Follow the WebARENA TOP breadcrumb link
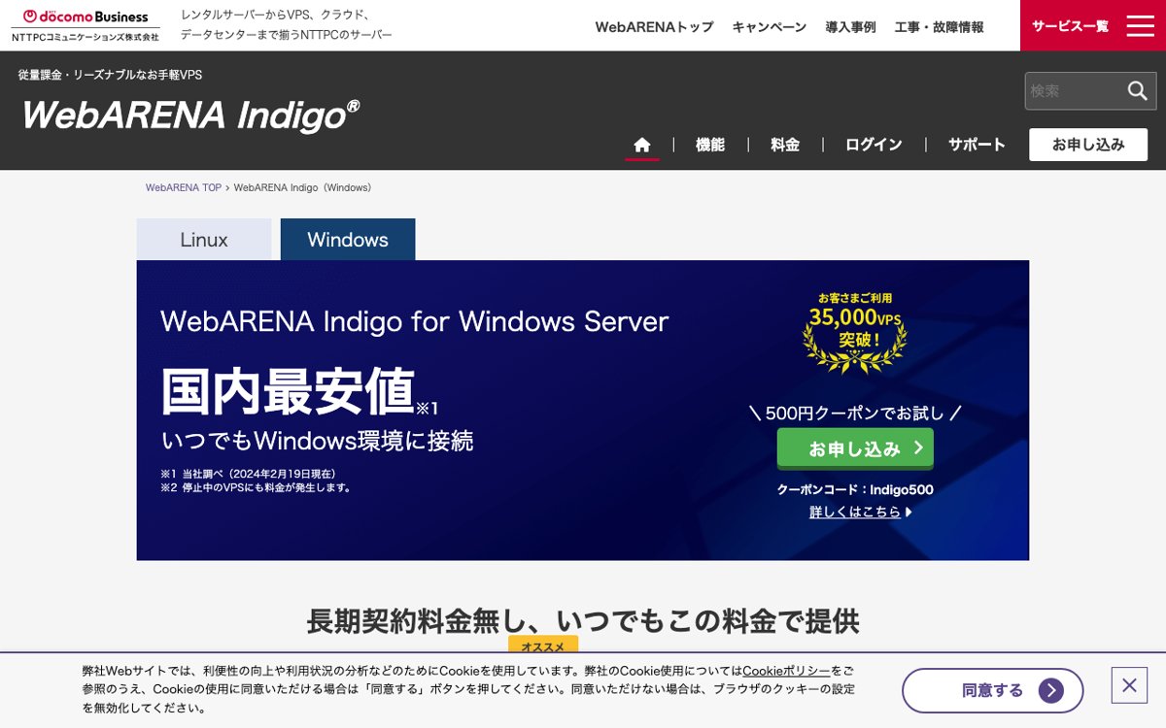 (x=184, y=187)
